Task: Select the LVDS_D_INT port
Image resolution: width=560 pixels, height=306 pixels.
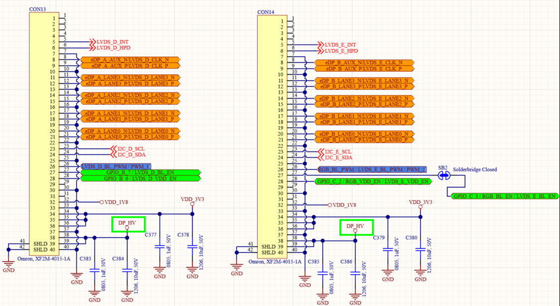Action: pos(109,42)
